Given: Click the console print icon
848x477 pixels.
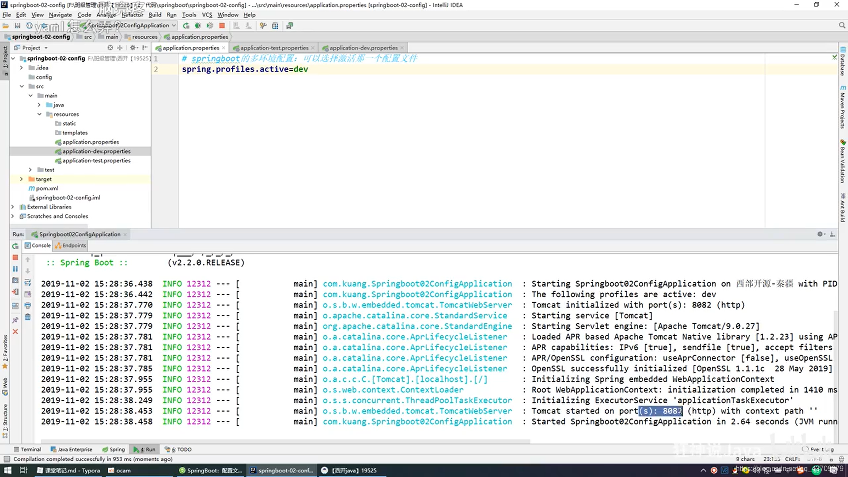Looking at the screenshot, I should coord(28,306).
